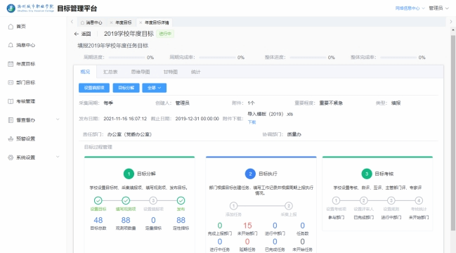The height and width of the screenshot is (253, 456).
Task: Click the 周期进度 progress bar
Action: (x=126, y=58)
